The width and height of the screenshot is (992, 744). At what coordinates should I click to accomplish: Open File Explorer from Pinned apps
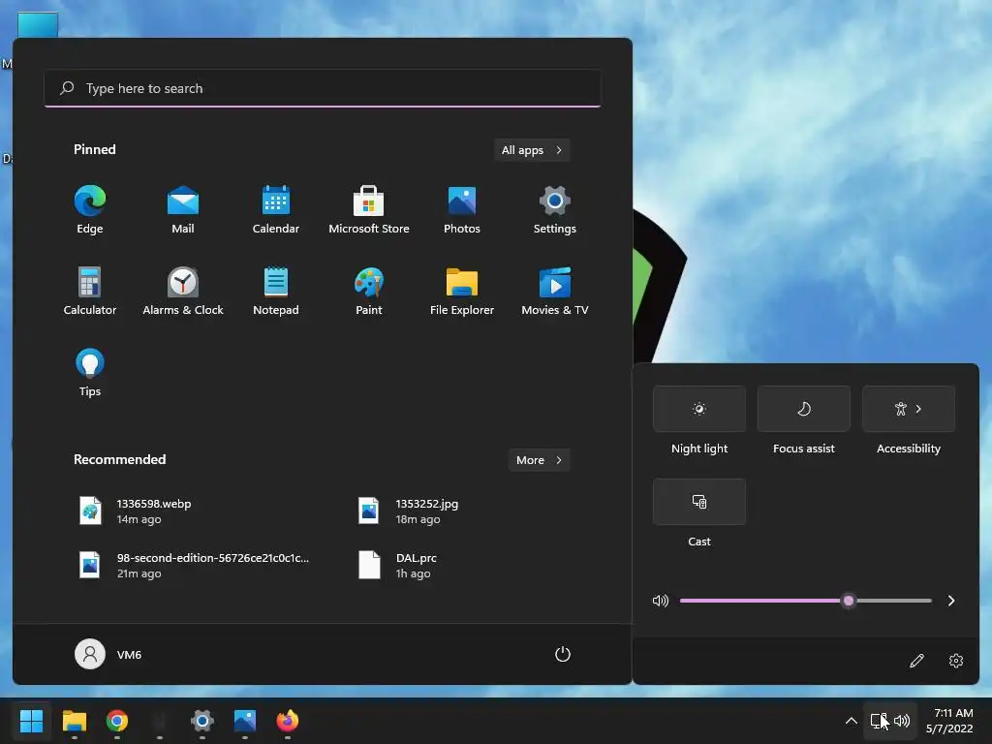click(462, 292)
